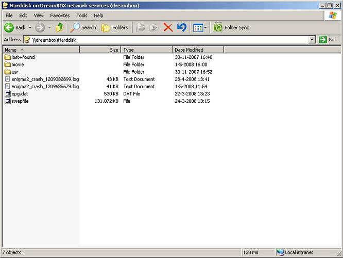Open the Favorites menu
This screenshot has height=258, width=343.
coord(60,15)
